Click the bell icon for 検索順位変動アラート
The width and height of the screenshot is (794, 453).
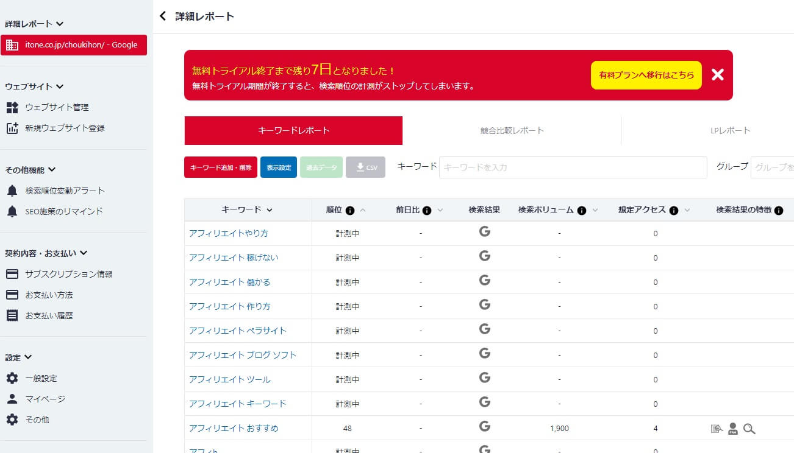12,191
